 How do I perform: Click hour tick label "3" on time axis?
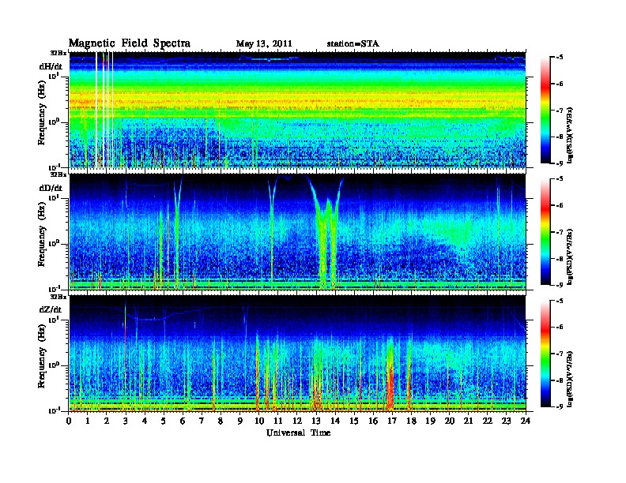coord(126,421)
